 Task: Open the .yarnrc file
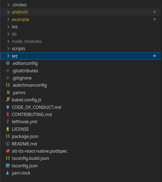tap(19, 93)
